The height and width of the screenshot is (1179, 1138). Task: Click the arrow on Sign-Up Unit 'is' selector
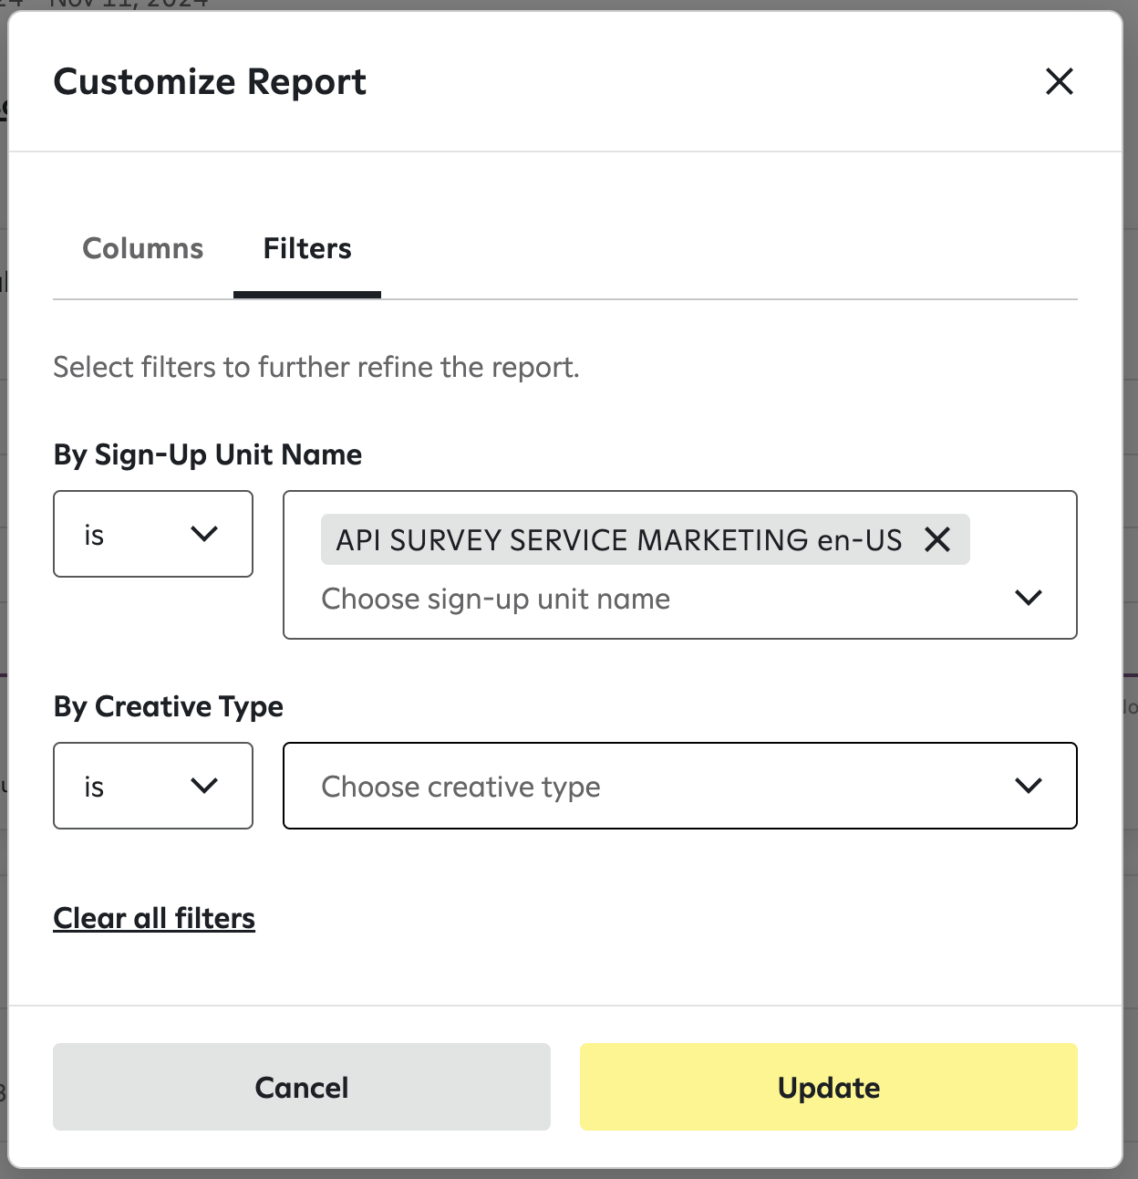click(x=204, y=534)
